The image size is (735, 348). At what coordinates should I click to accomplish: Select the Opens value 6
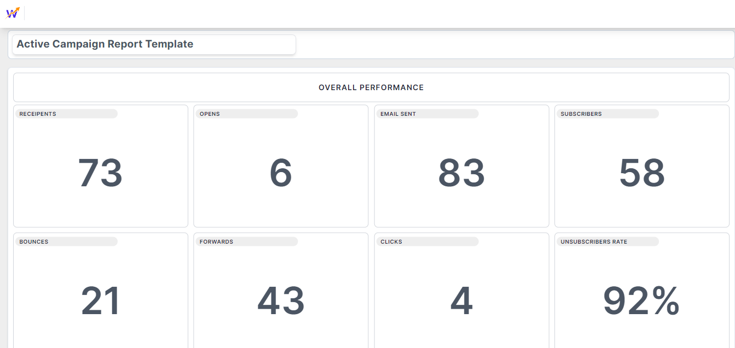[x=281, y=173]
